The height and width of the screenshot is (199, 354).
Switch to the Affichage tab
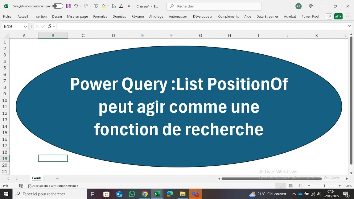tap(156, 16)
